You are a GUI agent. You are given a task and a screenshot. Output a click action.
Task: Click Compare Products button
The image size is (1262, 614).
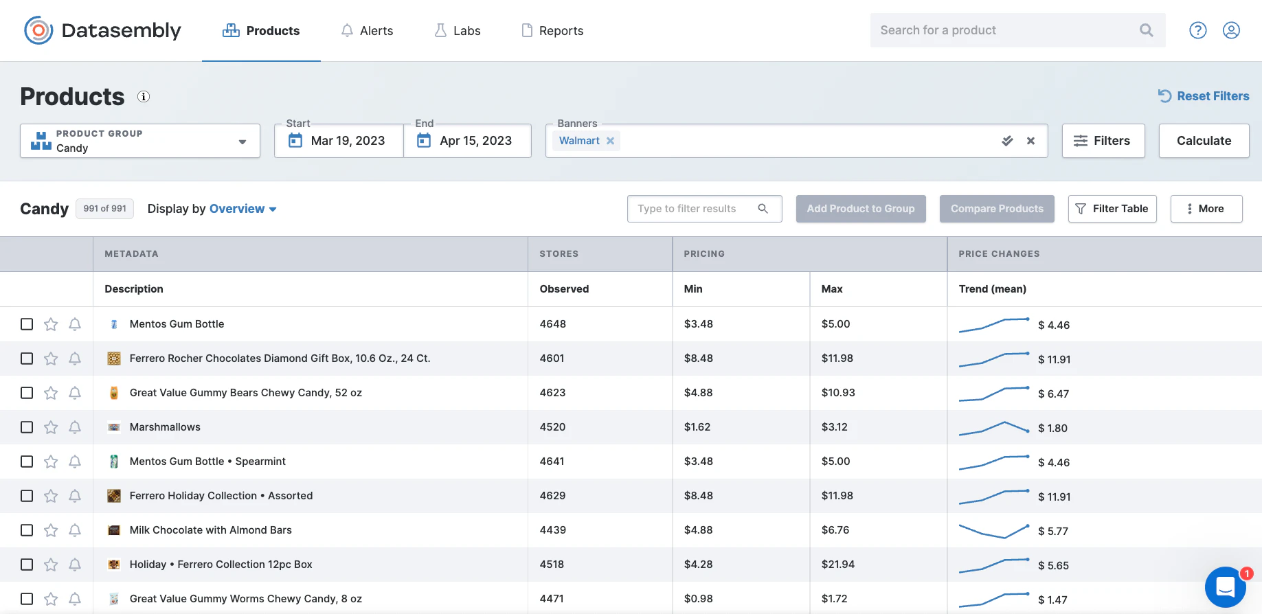(x=997, y=209)
